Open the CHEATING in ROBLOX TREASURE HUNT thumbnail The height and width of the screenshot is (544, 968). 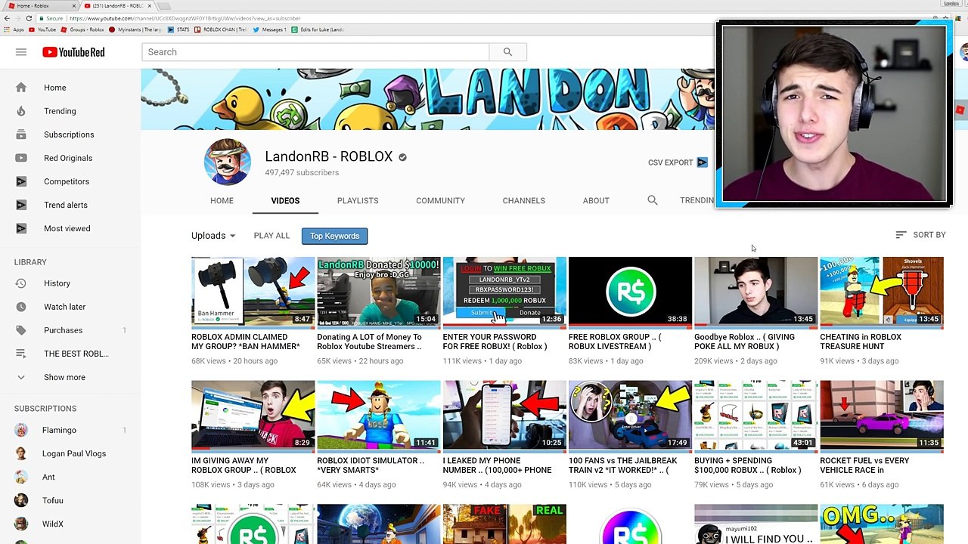point(882,291)
